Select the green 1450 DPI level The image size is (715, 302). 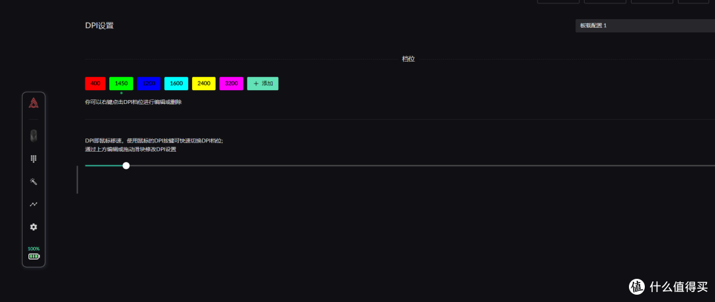point(121,83)
